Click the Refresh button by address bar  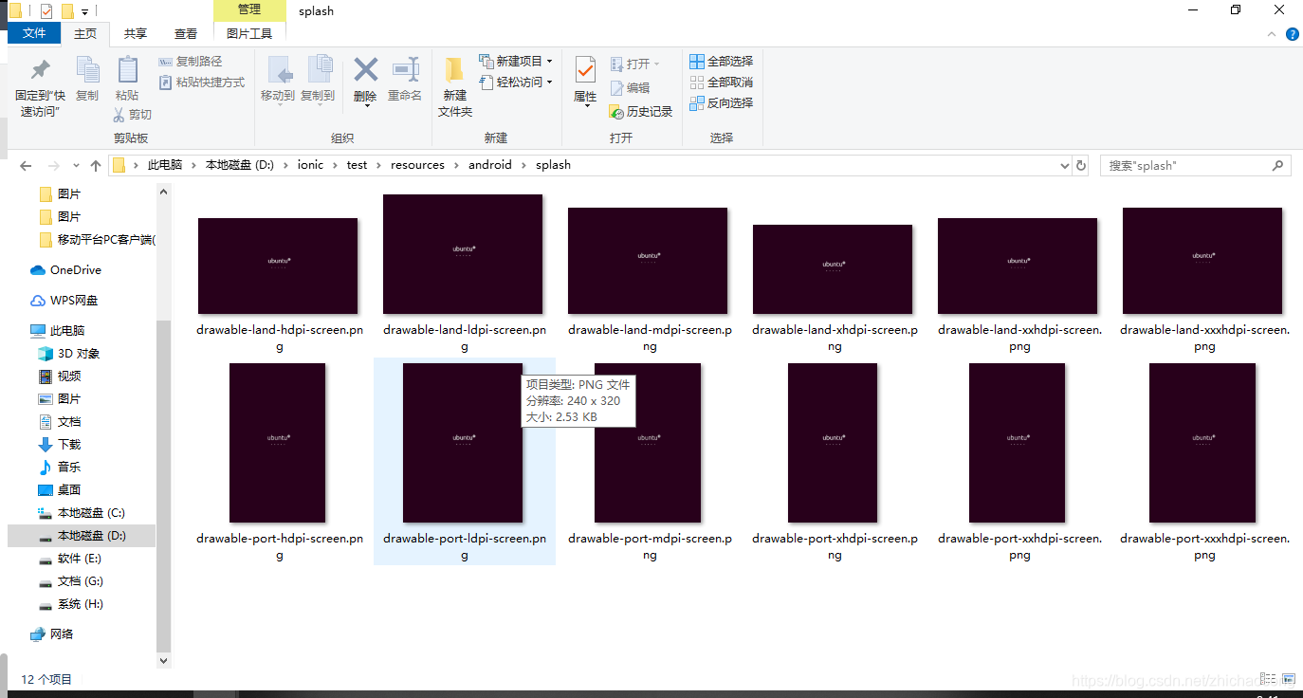1081,165
